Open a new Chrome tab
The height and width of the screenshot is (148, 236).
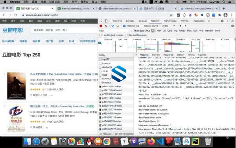(x=224, y=9)
